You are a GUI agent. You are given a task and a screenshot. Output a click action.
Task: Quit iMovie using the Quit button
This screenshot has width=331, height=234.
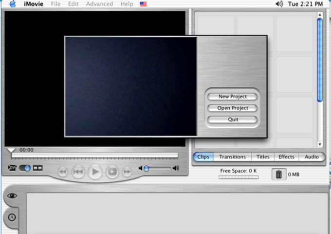tap(232, 119)
